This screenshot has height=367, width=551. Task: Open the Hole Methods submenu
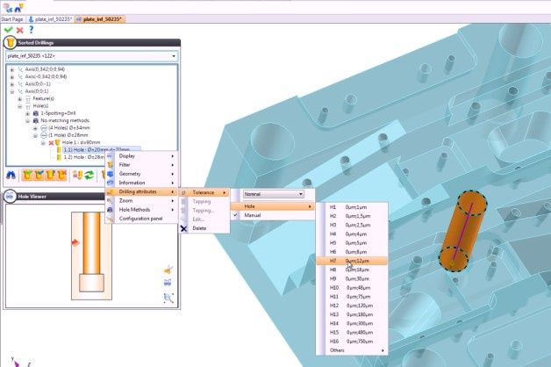point(141,210)
